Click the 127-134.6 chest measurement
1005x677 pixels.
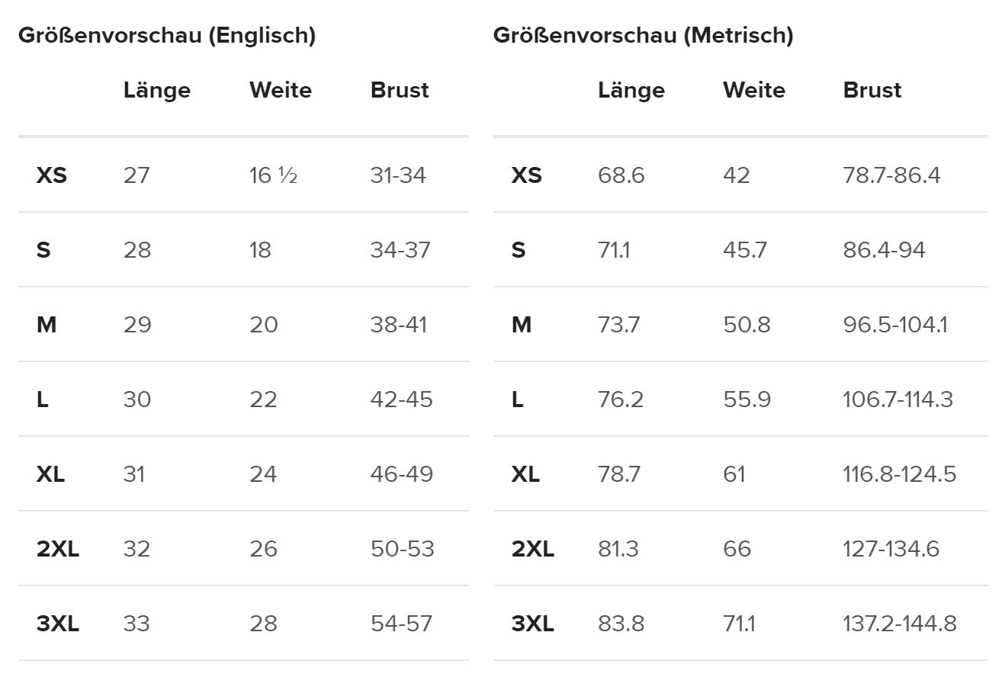point(891,549)
